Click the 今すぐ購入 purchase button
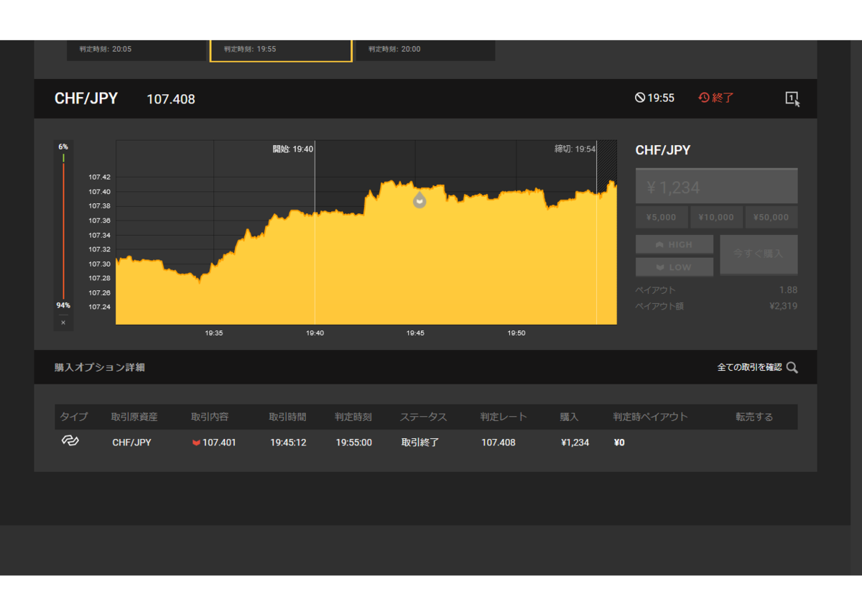This screenshot has width=862, height=615. coord(759,254)
